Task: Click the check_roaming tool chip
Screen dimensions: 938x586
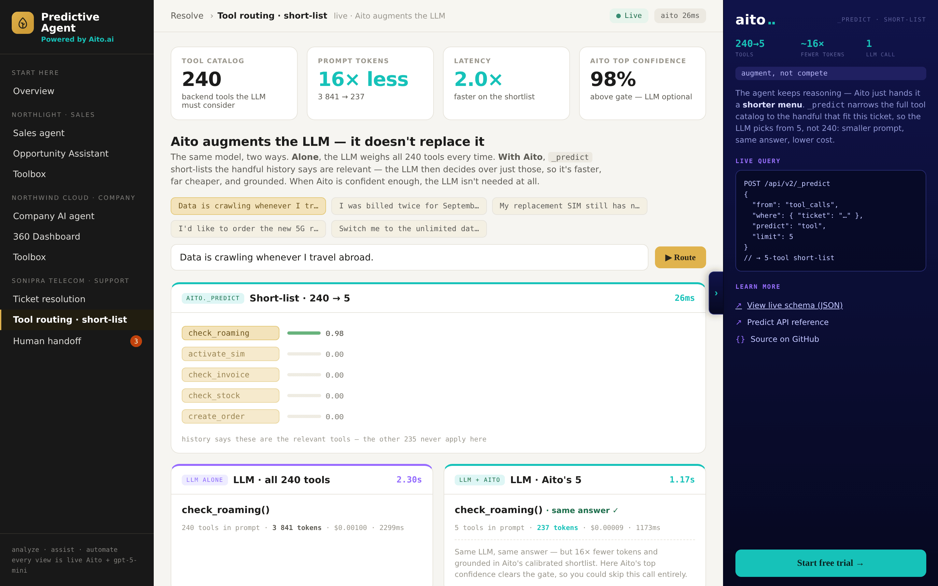Action: [230, 333]
